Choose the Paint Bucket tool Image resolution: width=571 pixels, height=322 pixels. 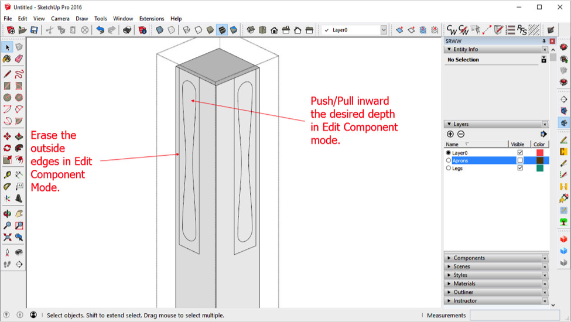point(7,59)
